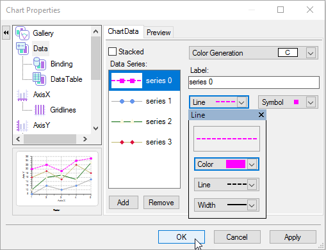This screenshot has height=250, width=326.
Task: Click the AxisX icon in the tree
Action: [x=22, y=95]
